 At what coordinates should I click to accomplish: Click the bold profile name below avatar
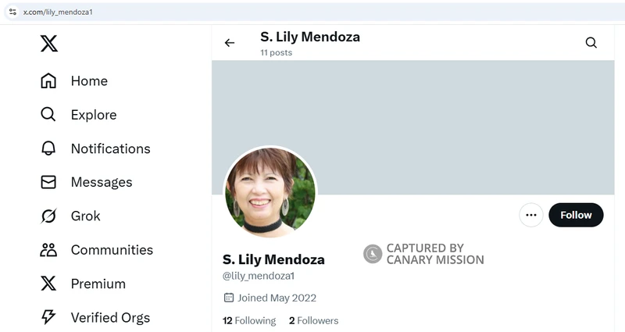273,259
